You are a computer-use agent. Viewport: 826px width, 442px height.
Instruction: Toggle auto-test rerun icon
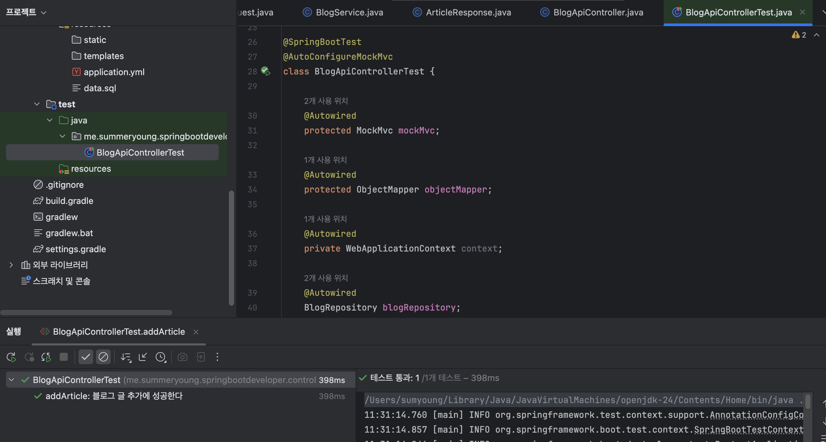(x=46, y=357)
